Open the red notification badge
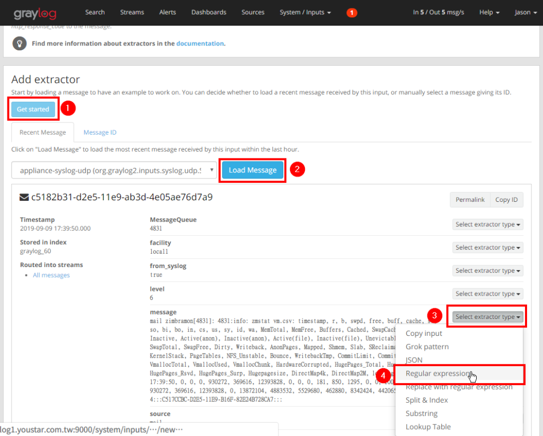The height and width of the screenshot is (436, 543). [352, 13]
